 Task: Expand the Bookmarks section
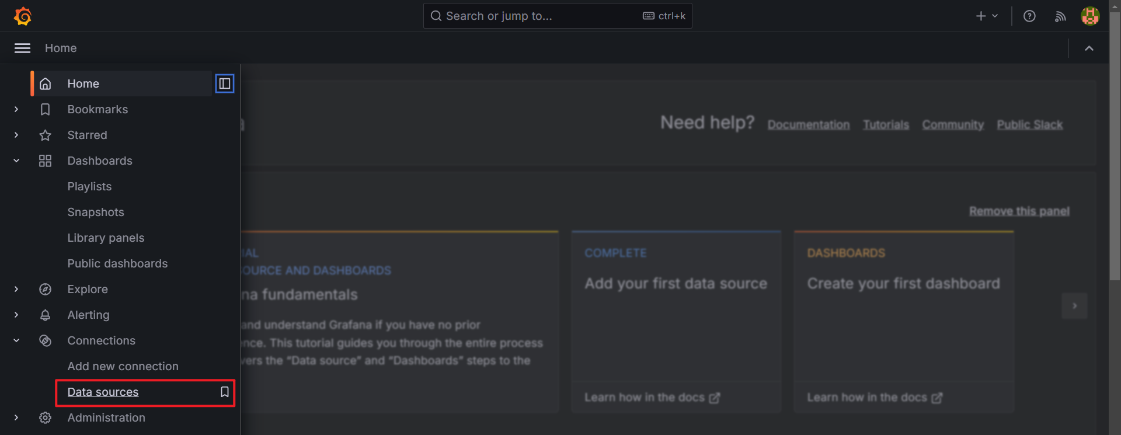click(16, 109)
